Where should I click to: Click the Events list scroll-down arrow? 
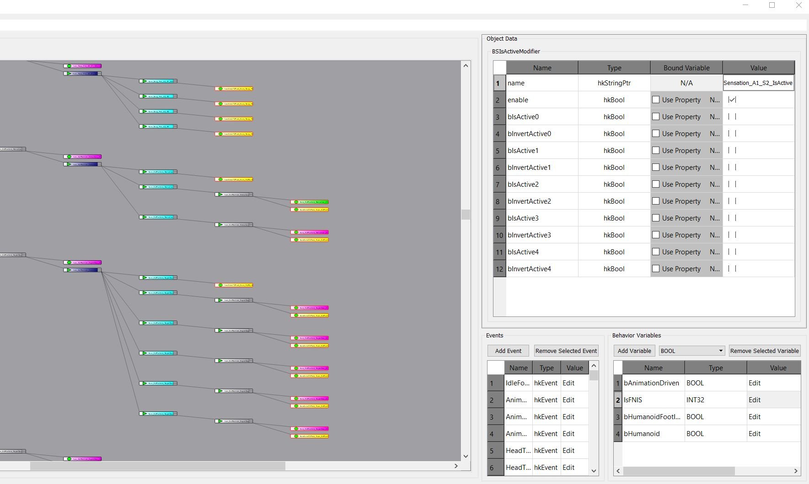click(x=594, y=470)
